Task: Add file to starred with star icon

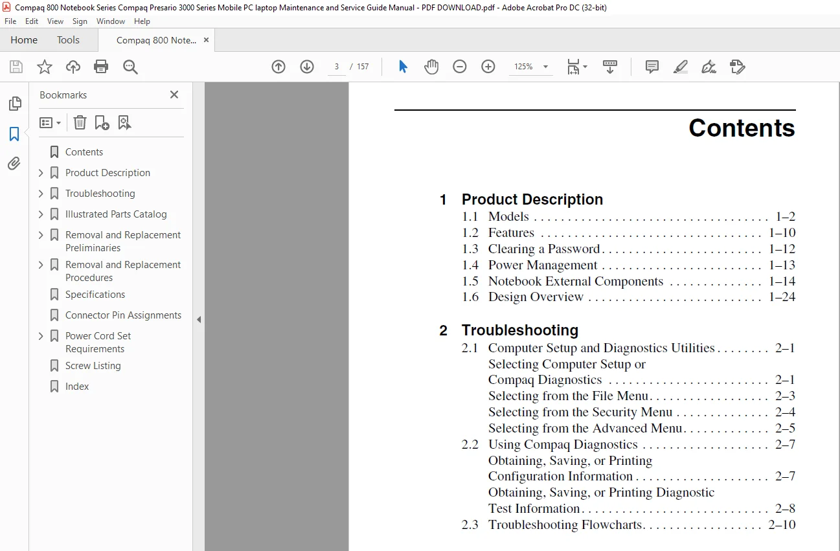Action: pos(44,67)
